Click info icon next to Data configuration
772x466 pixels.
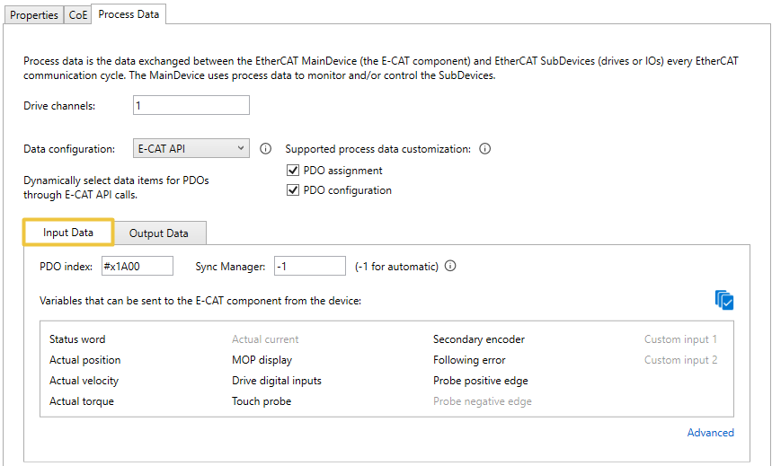[x=265, y=149]
